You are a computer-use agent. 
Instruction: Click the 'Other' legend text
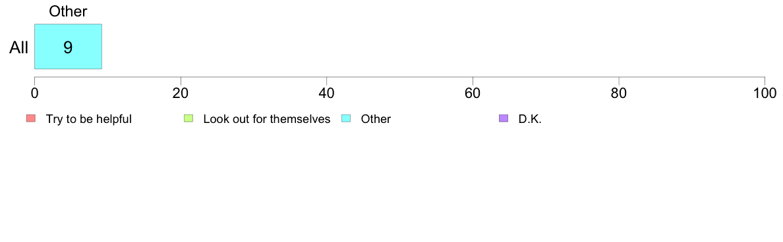pyautogui.click(x=376, y=119)
